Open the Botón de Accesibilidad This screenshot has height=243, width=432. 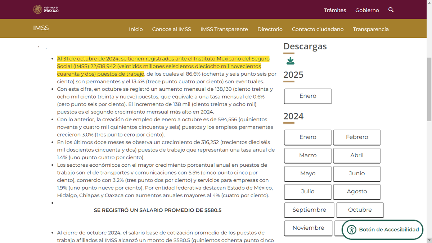point(382,229)
